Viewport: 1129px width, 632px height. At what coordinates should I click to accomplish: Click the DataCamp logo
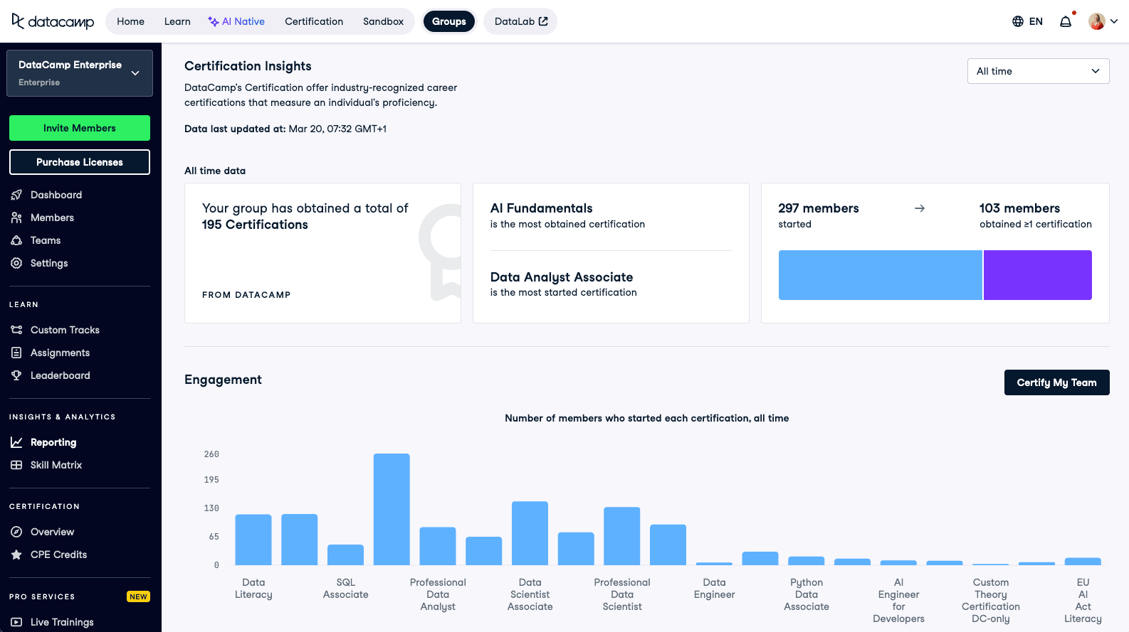(x=53, y=21)
